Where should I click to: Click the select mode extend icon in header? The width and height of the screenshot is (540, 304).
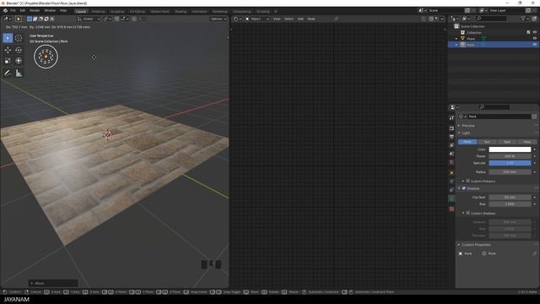[x=35, y=19]
